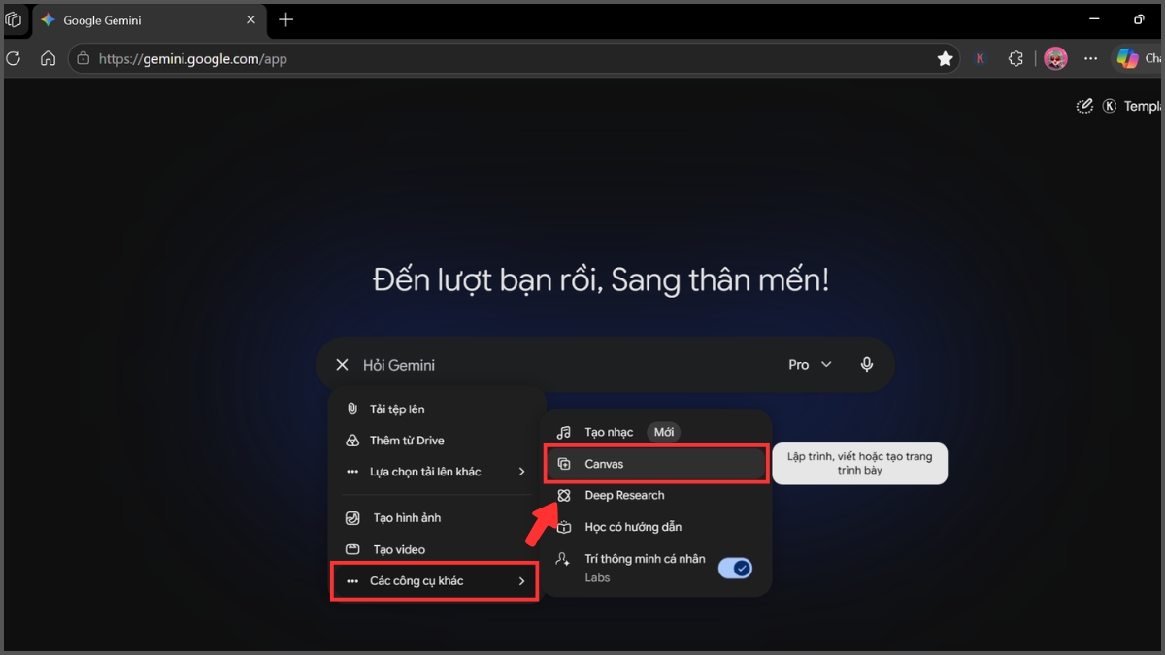Select Canvas tool in submenu
The height and width of the screenshot is (655, 1165).
pos(656,464)
